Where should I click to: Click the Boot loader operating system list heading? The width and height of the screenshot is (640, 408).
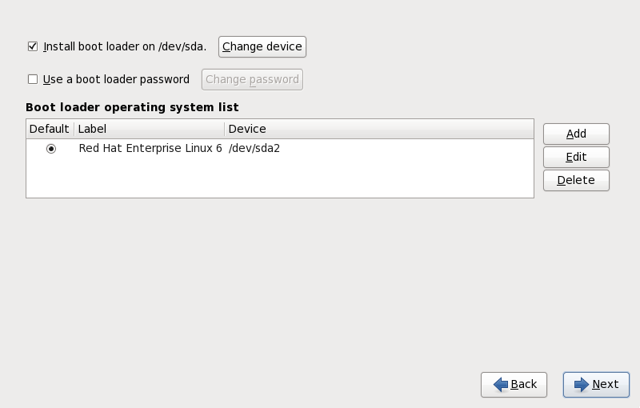click(132, 107)
